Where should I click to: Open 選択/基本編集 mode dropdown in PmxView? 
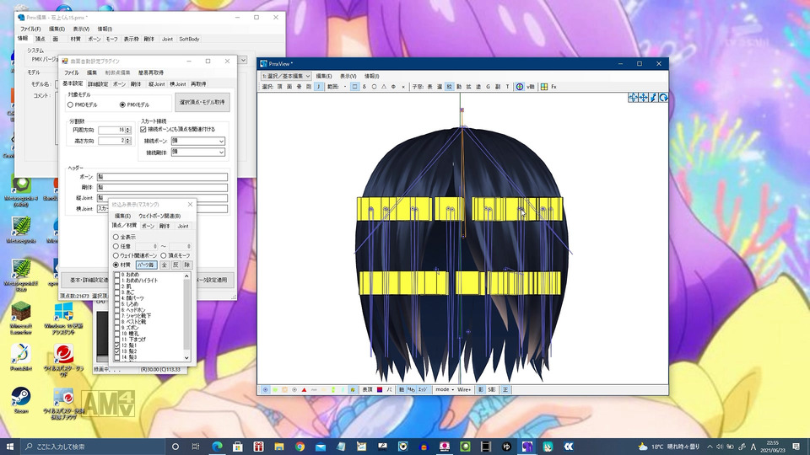click(286, 76)
